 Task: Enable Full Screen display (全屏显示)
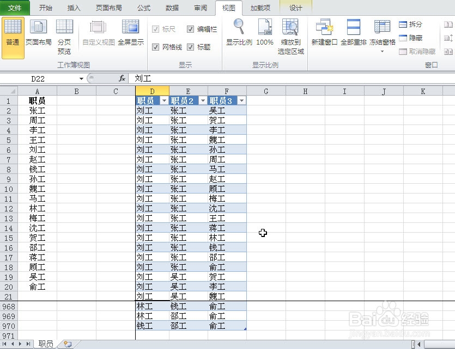pos(131,33)
